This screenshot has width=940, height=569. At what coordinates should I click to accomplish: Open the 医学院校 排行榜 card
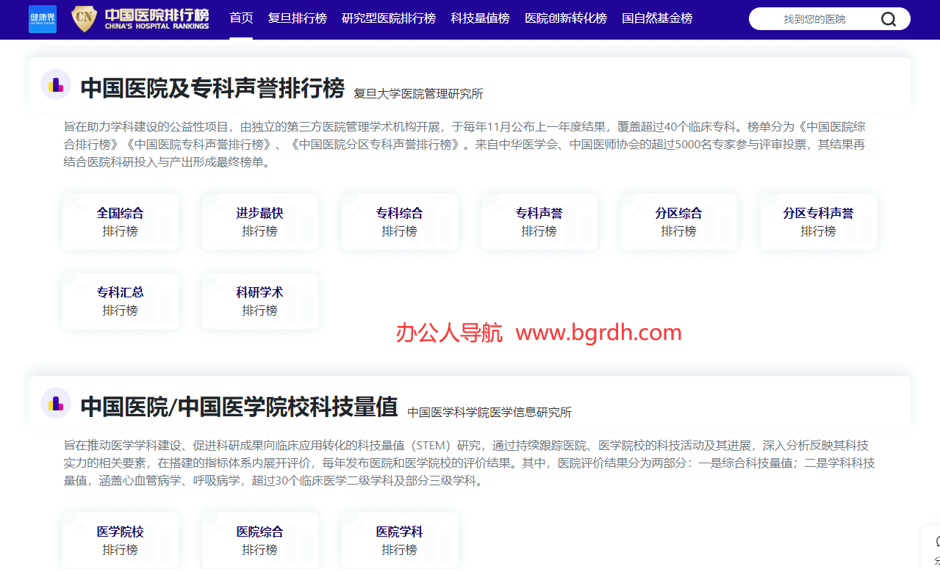[121, 540]
